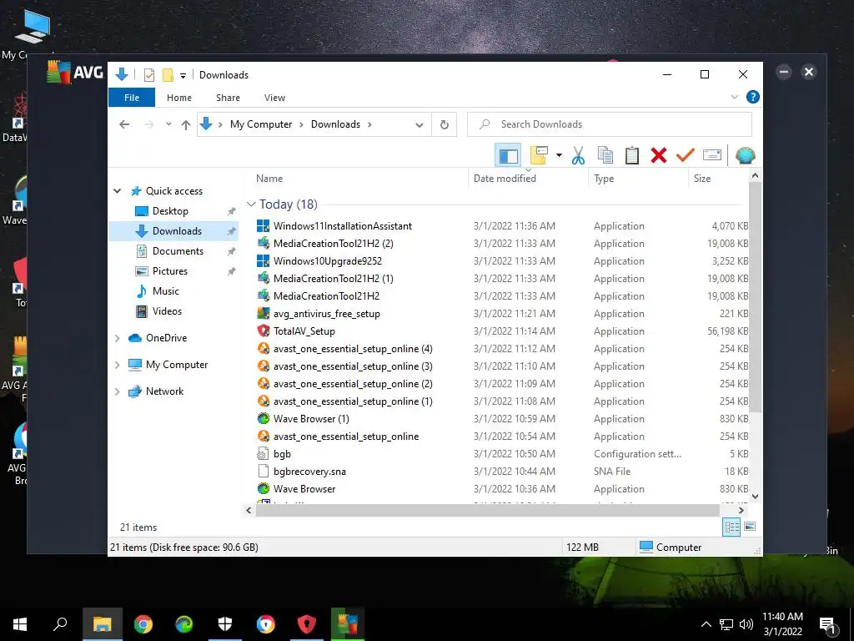Viewport: 854px width, 641px height.
Task: Open the File menu tab
Action: [x=132, y=98]
